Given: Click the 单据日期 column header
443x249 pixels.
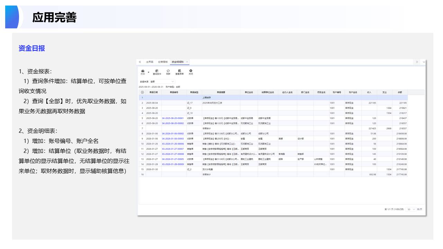Looking at the screenshot, I should point(154,92).
